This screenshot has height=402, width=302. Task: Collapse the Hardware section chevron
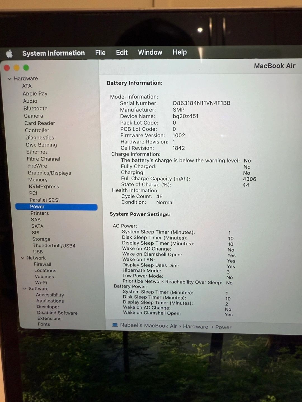[10, 79]
